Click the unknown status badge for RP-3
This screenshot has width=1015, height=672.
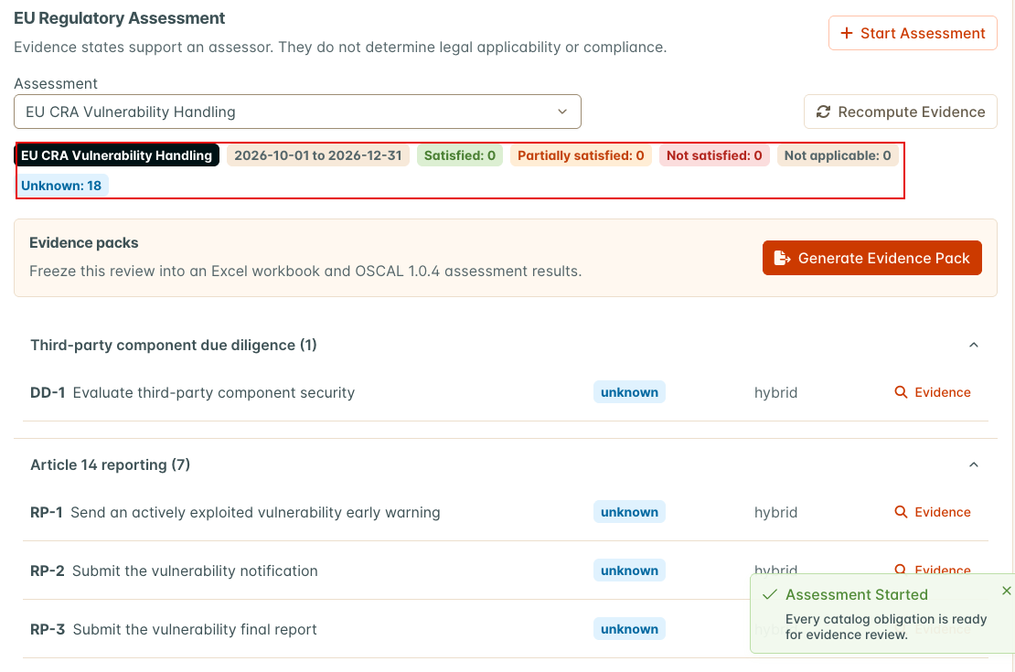[629, 629]
